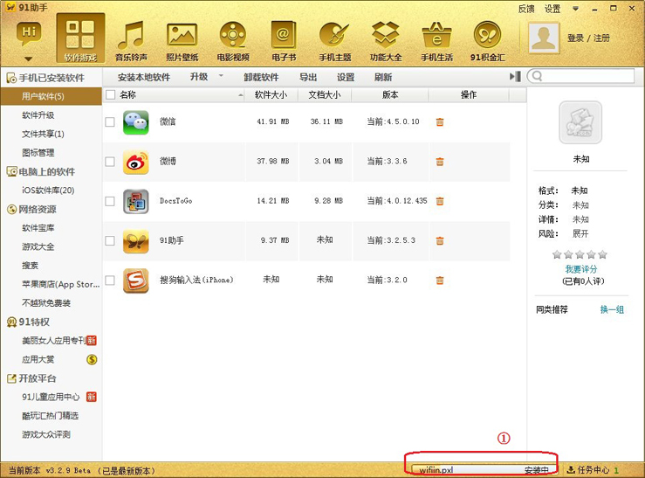The height and width of the screenshot is (478, 645).
Task: Open the 照片壁纸 photos icon
Action: (x=182, y=40)
